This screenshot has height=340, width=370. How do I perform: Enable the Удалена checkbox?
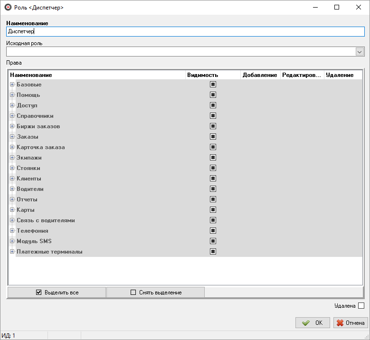click(x=361, y=306)
